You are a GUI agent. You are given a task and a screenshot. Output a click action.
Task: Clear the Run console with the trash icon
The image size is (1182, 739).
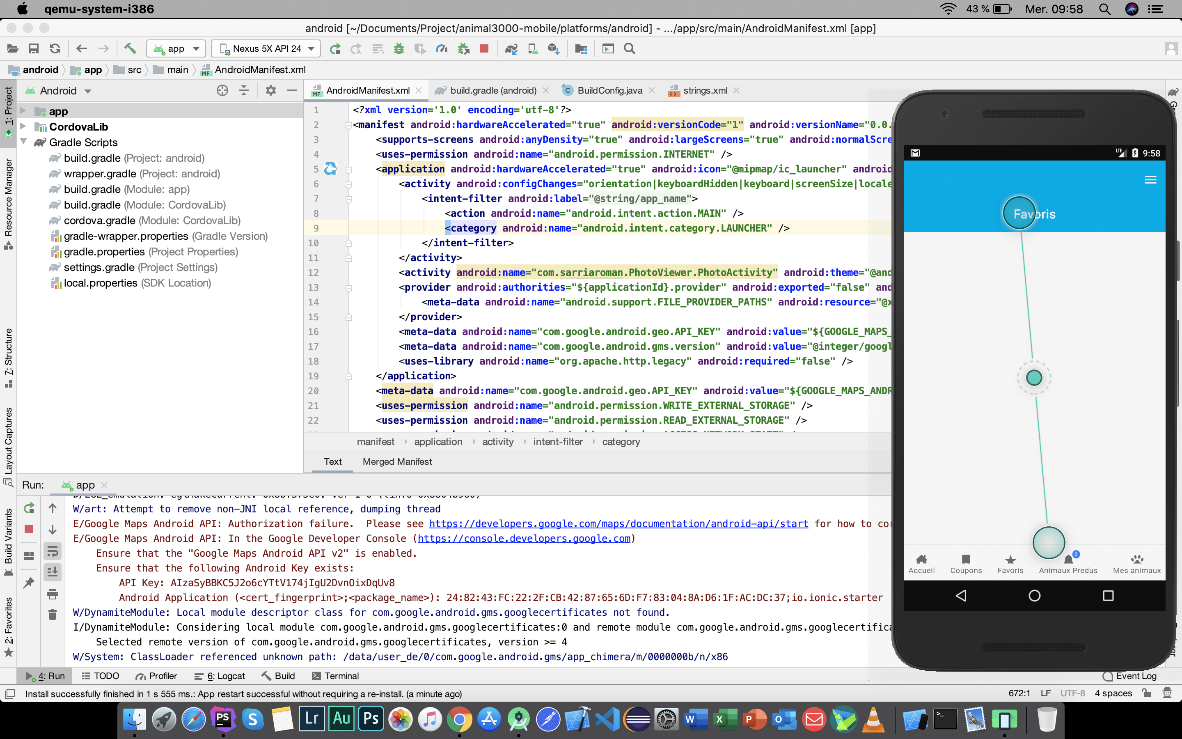pos(53,614)
